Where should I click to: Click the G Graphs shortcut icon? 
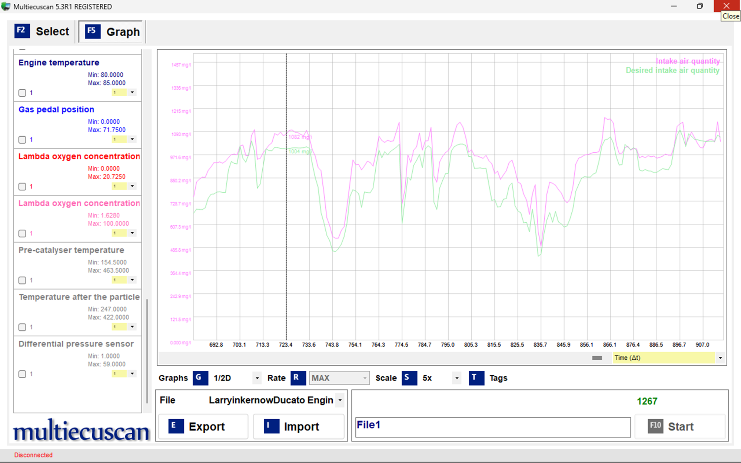[200, 378]
